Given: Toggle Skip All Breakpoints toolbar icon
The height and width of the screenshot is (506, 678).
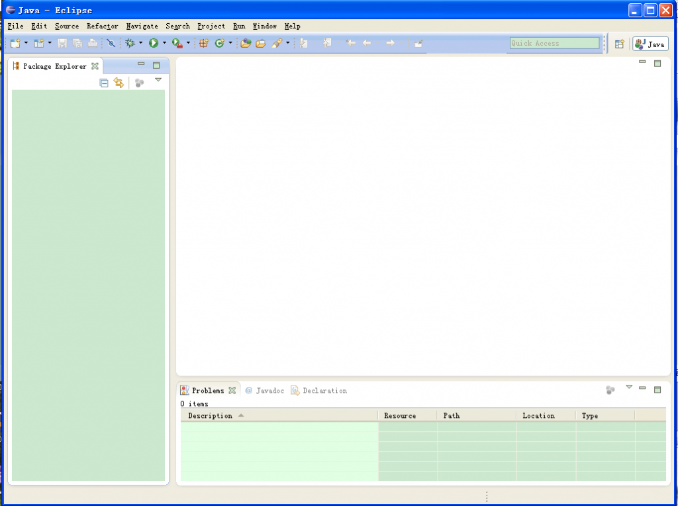Looking at the screenshot, I should click(111, 43).
